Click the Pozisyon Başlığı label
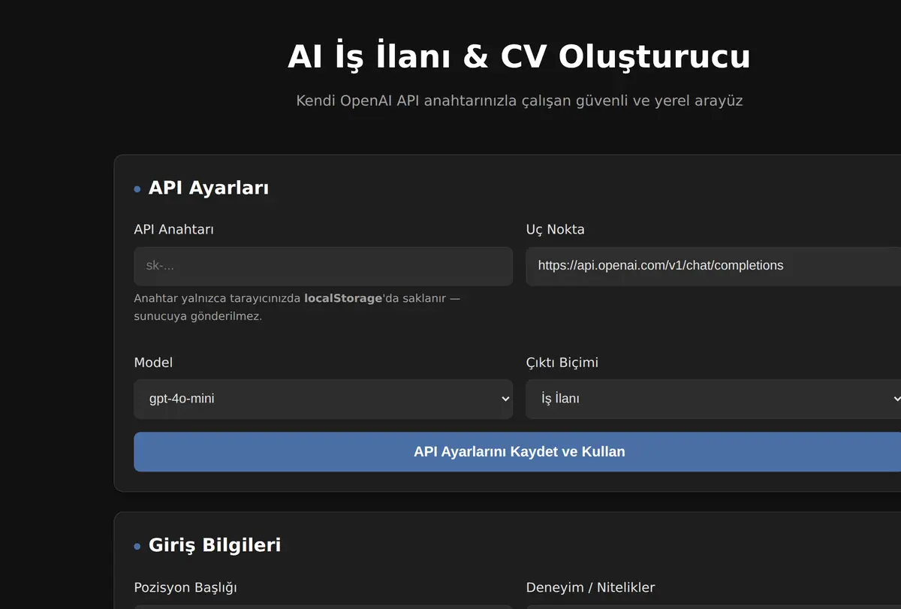The height and width of the screenshot is (609, 901). coord(185,587)
